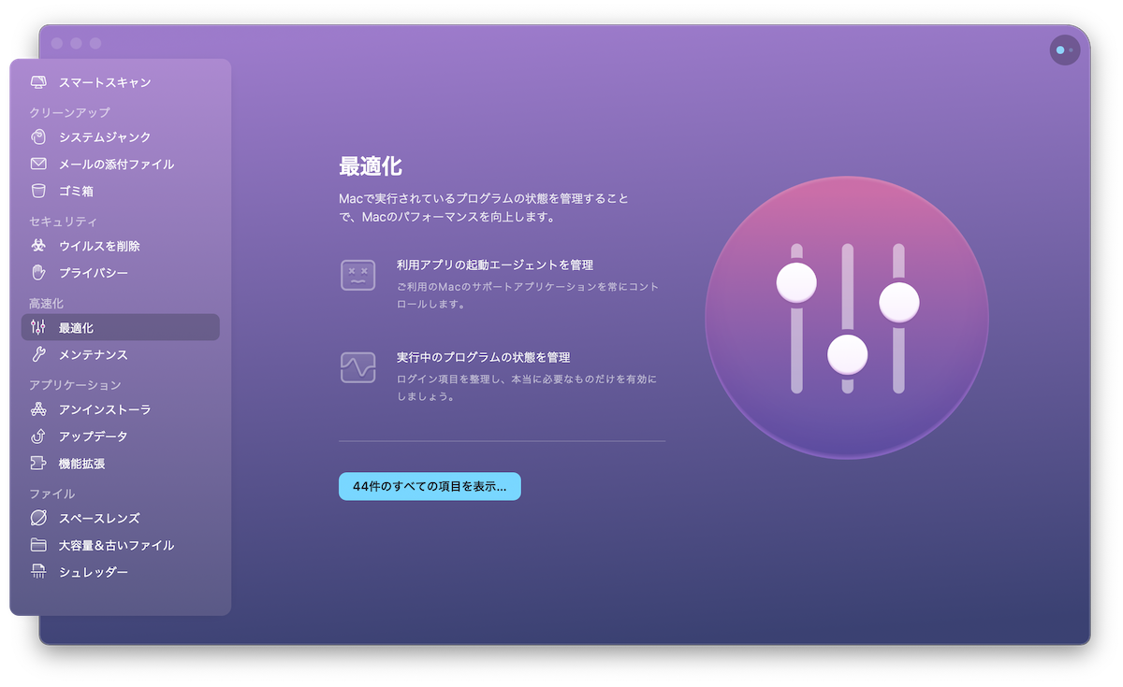The width and height of the screenshot is (1123, 687).
Task: Click the アプリケーション section label
Action: [76, 385]
